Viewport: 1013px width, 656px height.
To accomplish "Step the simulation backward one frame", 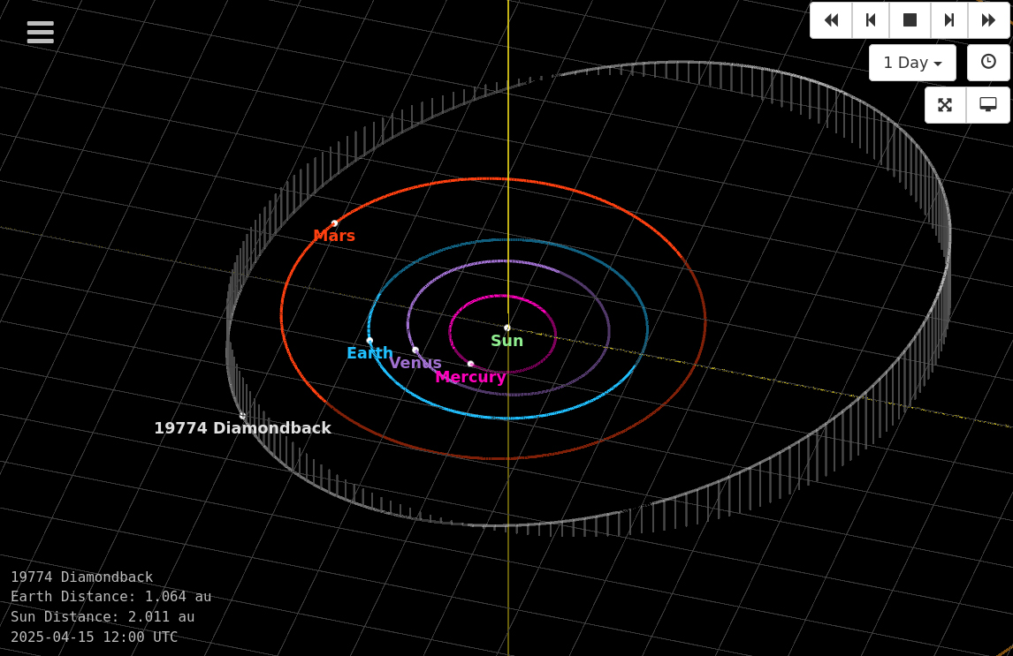I will point(870,19).
